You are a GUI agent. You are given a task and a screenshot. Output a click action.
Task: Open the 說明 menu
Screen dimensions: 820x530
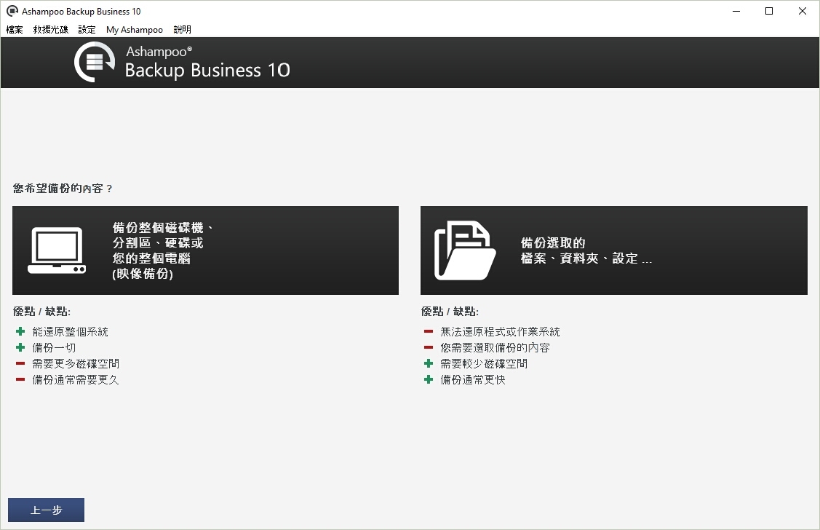click(x=183, y=30)
